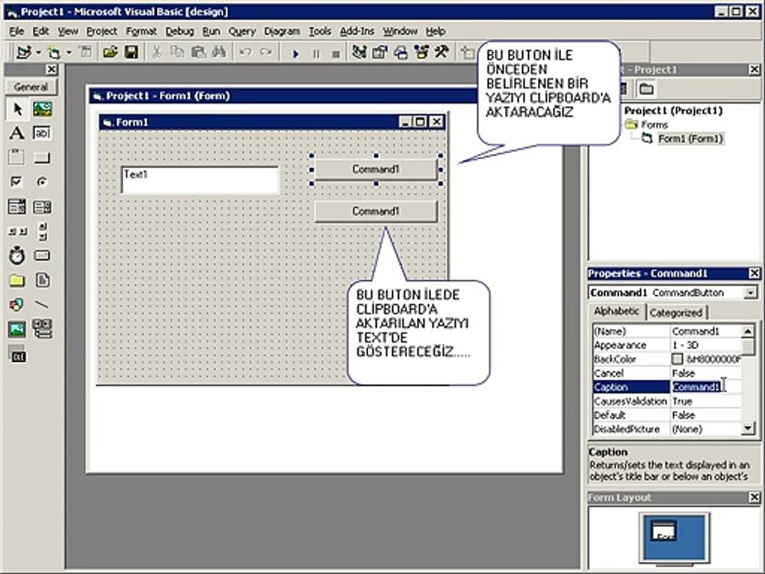
Task: Click the Break (pause) toolbar button
Action: [x=316, y=53]
